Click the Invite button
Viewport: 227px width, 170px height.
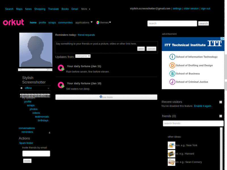[x=27, y=161]
